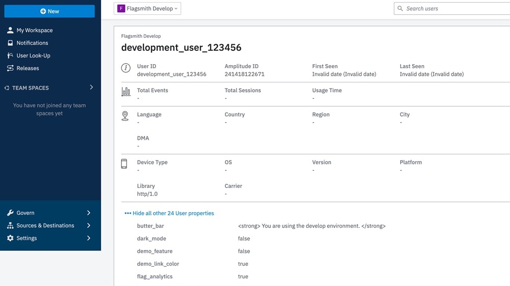
Task: Open My Workspace in sidebar
Action: pos(35,30)
